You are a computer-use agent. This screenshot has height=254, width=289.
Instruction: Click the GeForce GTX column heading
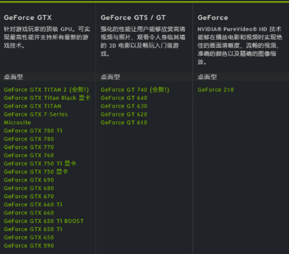(28, 18)
